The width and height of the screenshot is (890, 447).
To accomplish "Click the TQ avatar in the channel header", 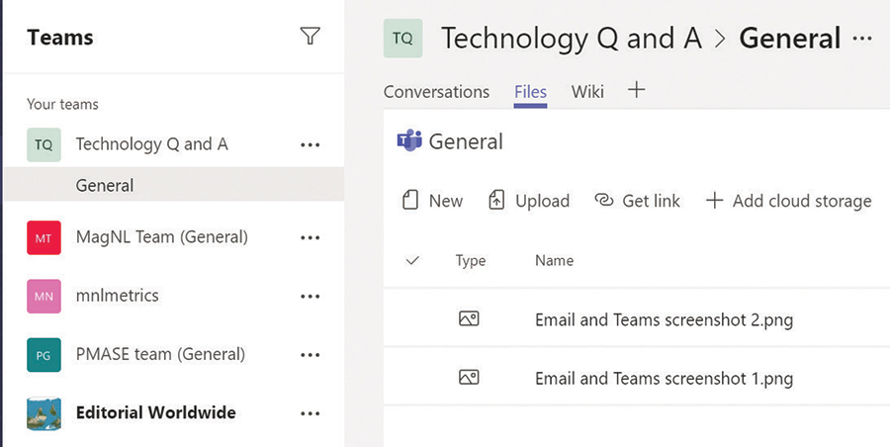I will click(402, 39).
